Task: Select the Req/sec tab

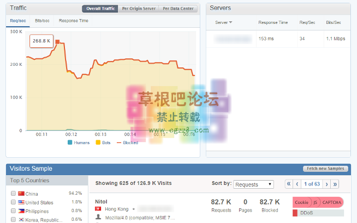Action: tap(18, 21)
